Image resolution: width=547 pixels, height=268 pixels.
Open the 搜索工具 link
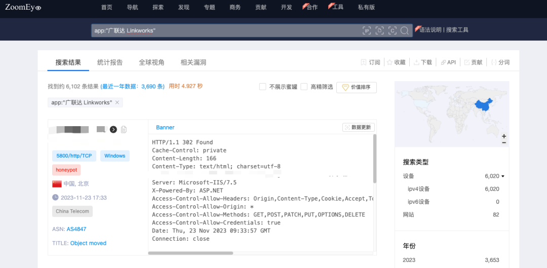coord(457,30)
